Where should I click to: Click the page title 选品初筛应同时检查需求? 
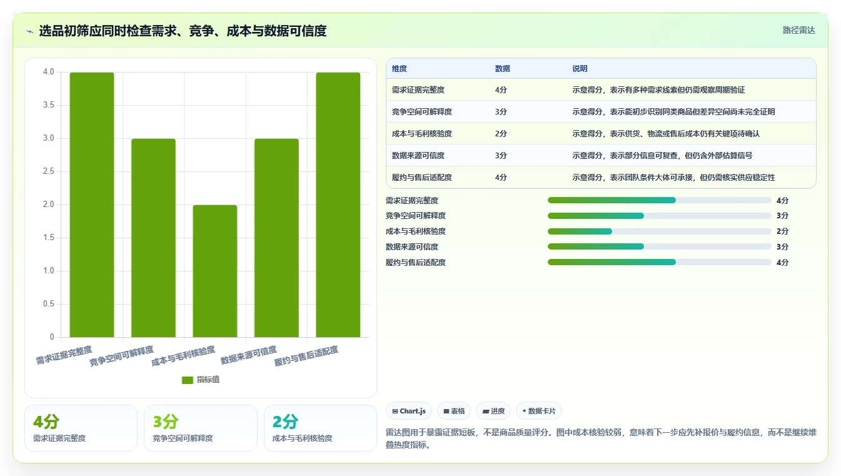[x=183, y=31]
